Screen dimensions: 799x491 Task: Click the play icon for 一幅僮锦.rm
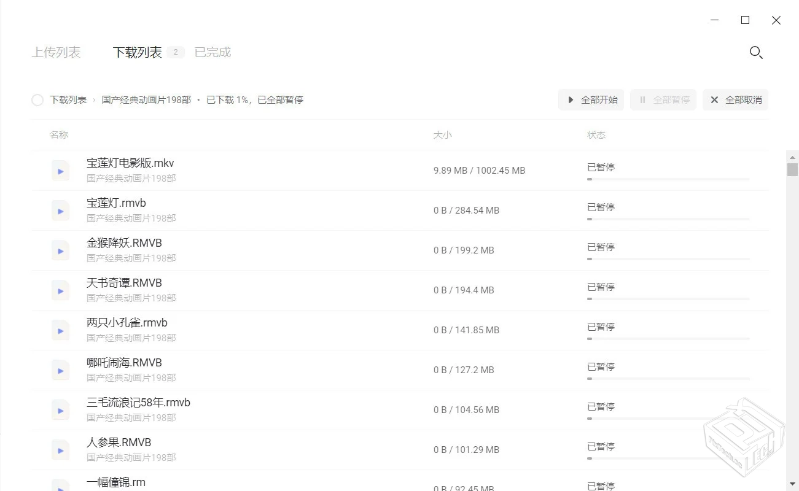point(60,487)
